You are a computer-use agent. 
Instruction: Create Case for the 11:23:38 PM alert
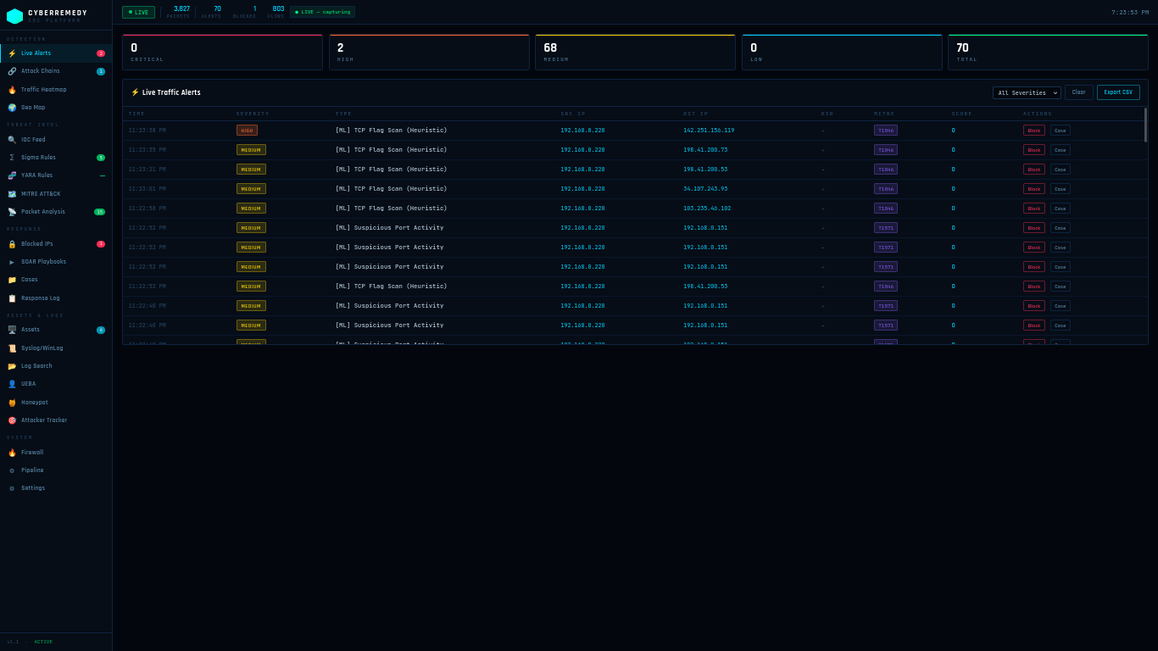(1061, 131)
